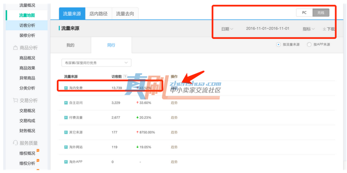Open 分类分析 in sidebar

click(x=27, y=88)
